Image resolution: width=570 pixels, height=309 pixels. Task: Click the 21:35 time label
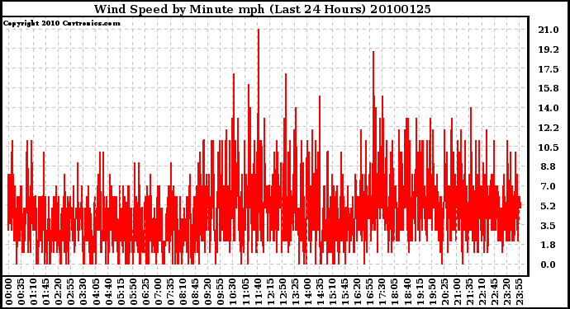point(469,292)
